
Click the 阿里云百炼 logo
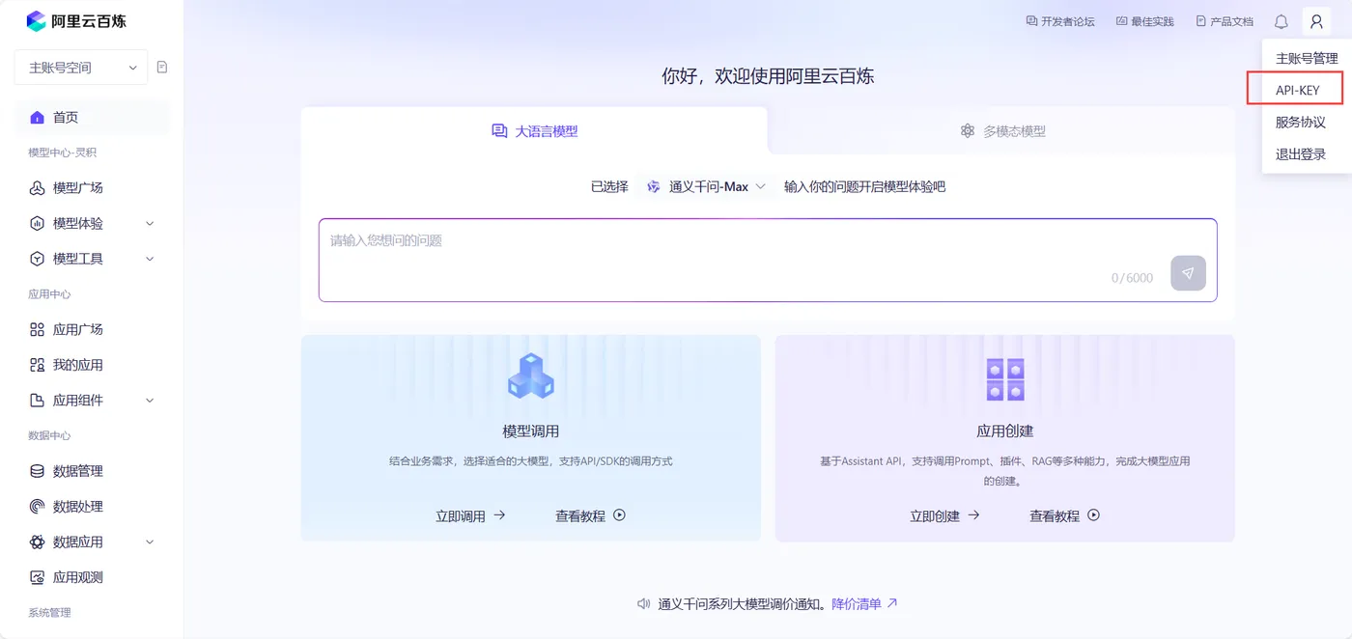point(76,20)
